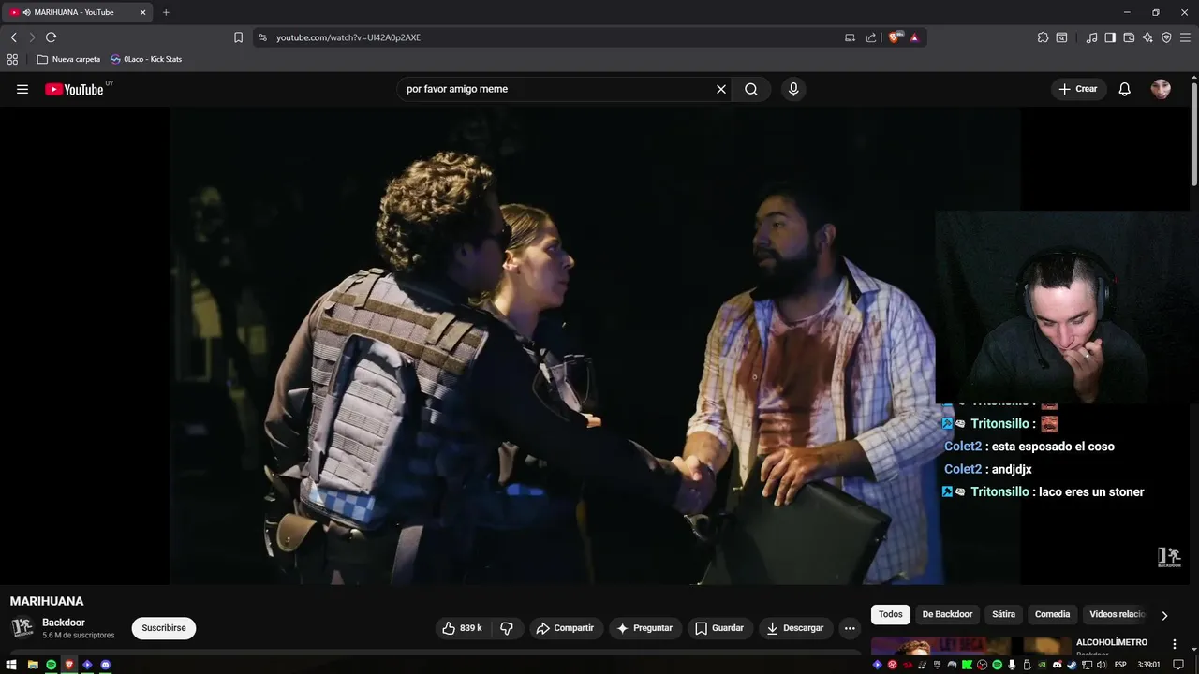This screenshot has height=674, width=1199.
Task: Open the Nueva carpeta bookmark folder
Action: pyautogui.click(x=68, y=59)
